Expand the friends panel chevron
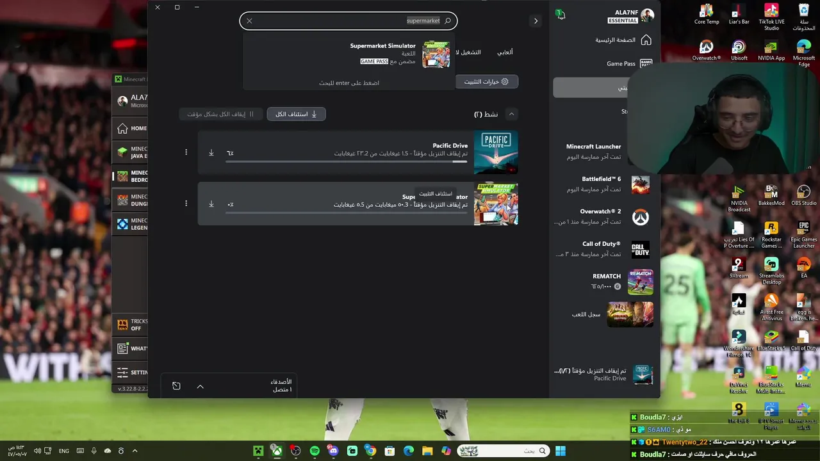This screenshot has width=820, height=461. tap(200, 386)
